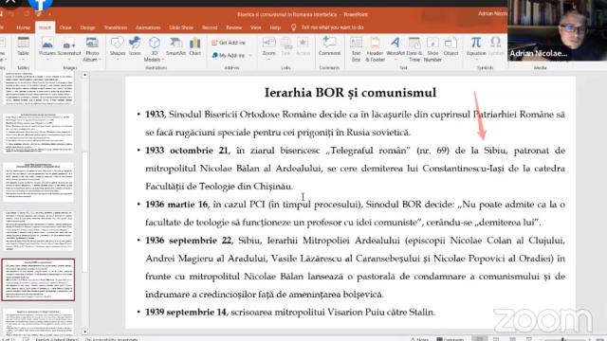The height and width of the screenshot is (341, 607).
Task: Open the Slide Show tab
Action: coord(181,27)
